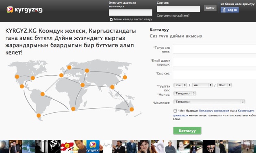Image resolution: width=256 pixels, height=153 pixels.
Task: Toggle the Мени желеде сактап калуу checkbox
Action: coord(111,19)
